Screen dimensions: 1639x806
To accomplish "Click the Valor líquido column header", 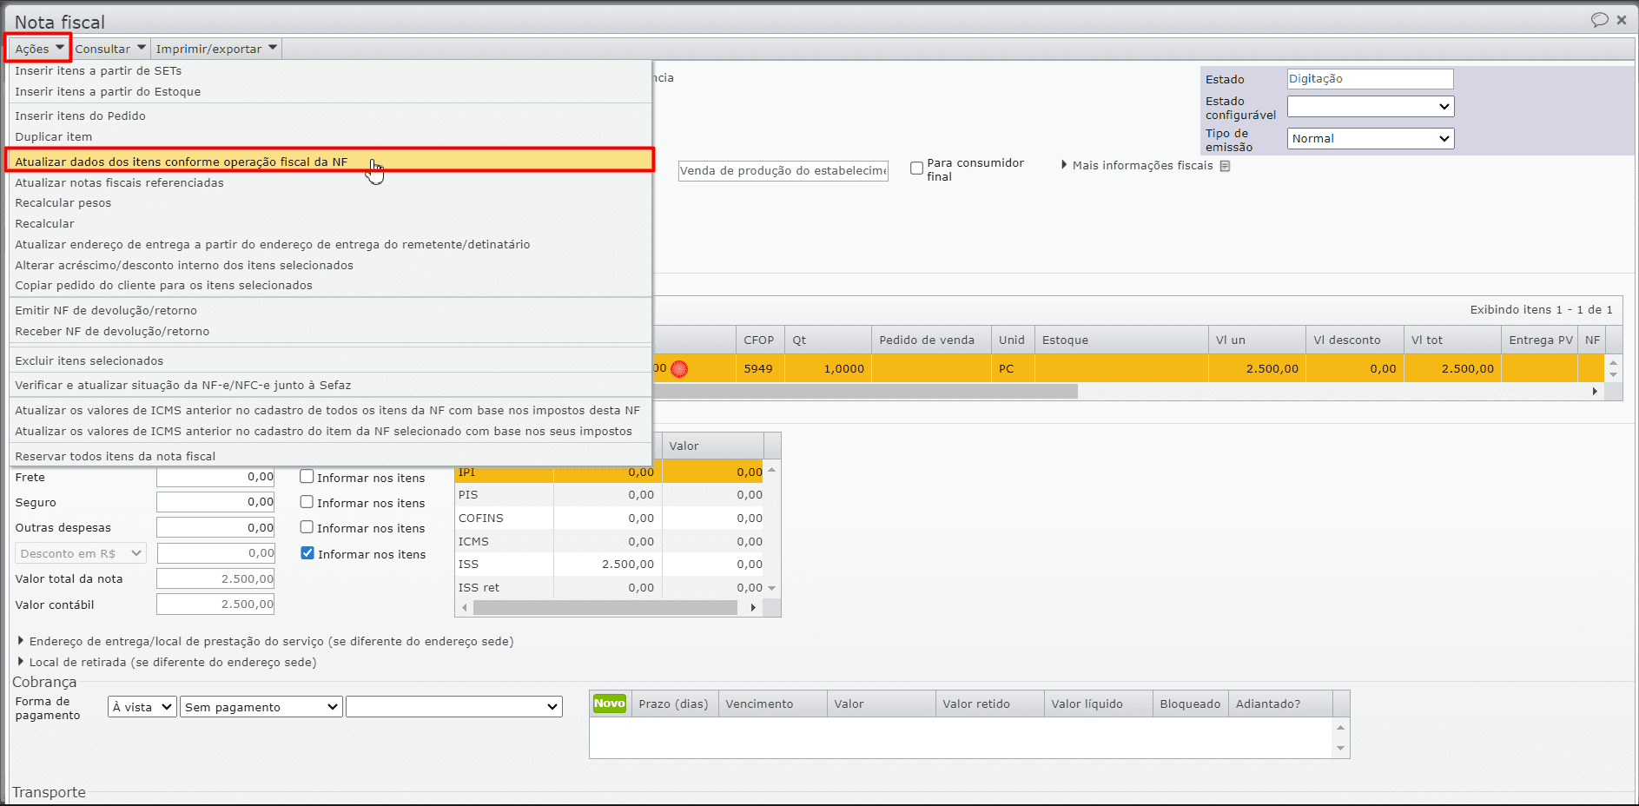I will (1098, 704).
